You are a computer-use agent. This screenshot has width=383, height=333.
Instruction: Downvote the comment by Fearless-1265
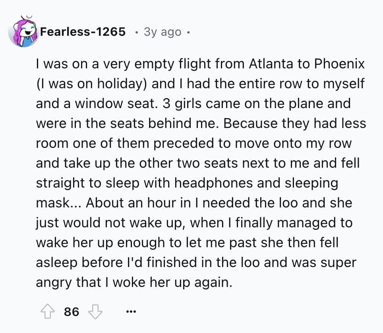(94, 312)
